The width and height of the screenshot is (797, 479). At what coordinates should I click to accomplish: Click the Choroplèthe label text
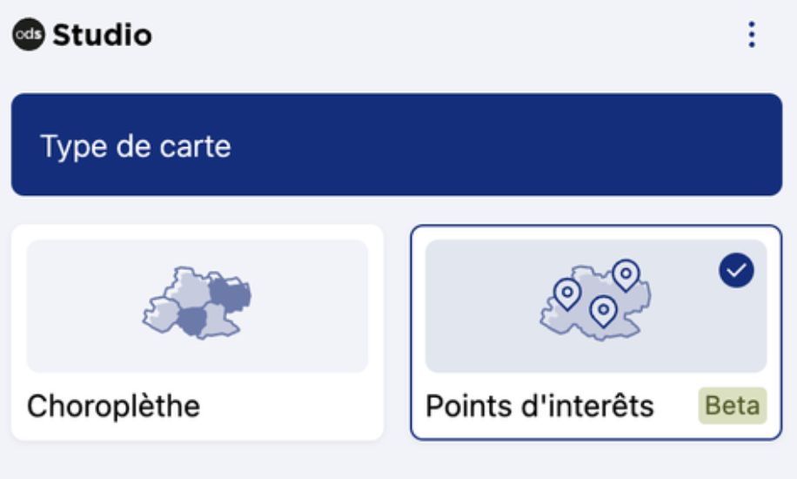(x=114, y=406)
